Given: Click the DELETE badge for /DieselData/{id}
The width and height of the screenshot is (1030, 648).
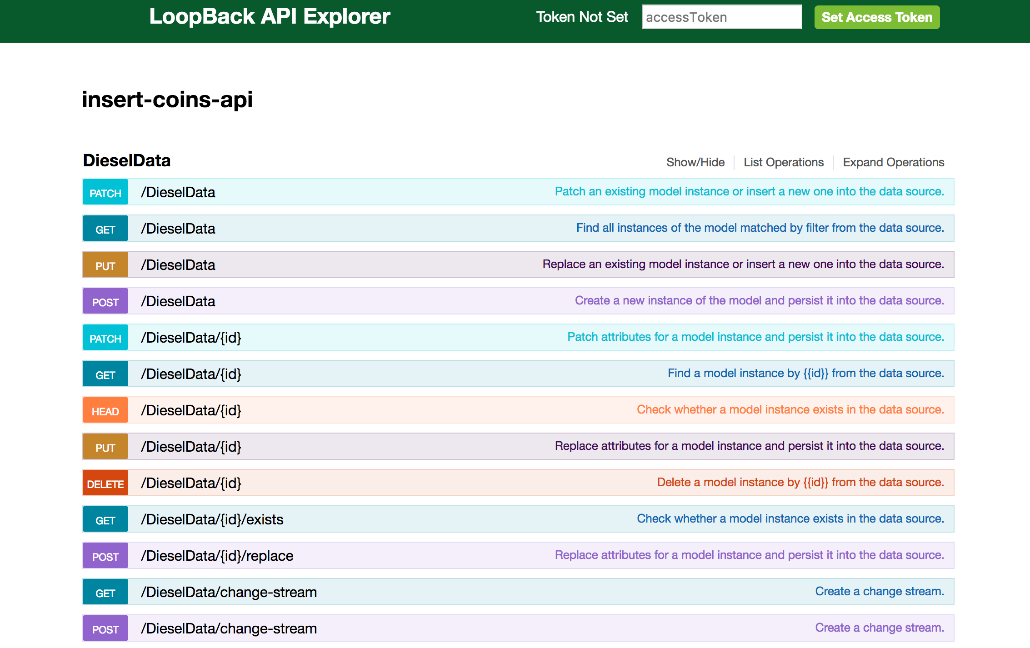Looking at the screenshot, I should [105, 483].
